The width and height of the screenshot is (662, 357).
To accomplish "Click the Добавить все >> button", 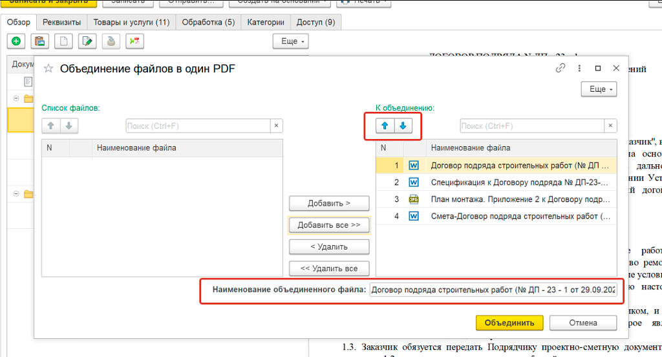I will (x=329, y=225).
